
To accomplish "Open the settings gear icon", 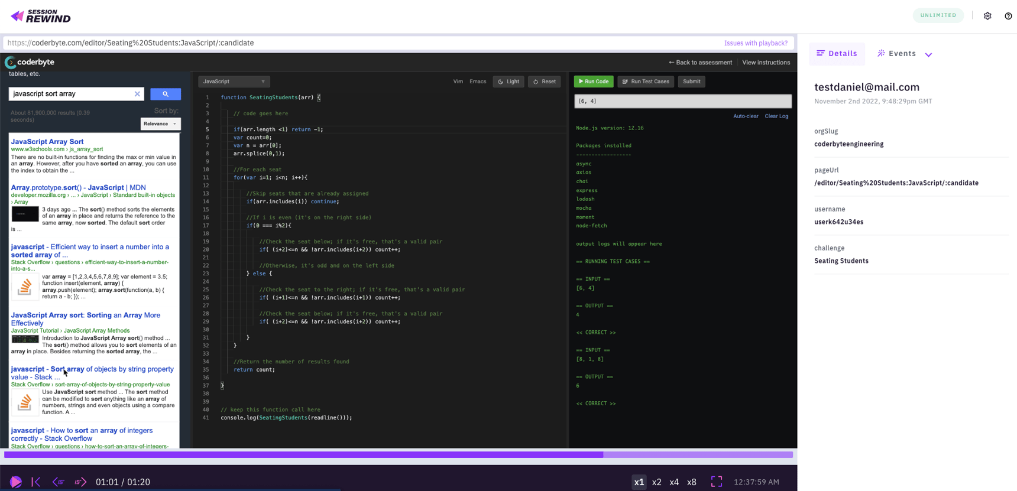I will tap(987, 16).
